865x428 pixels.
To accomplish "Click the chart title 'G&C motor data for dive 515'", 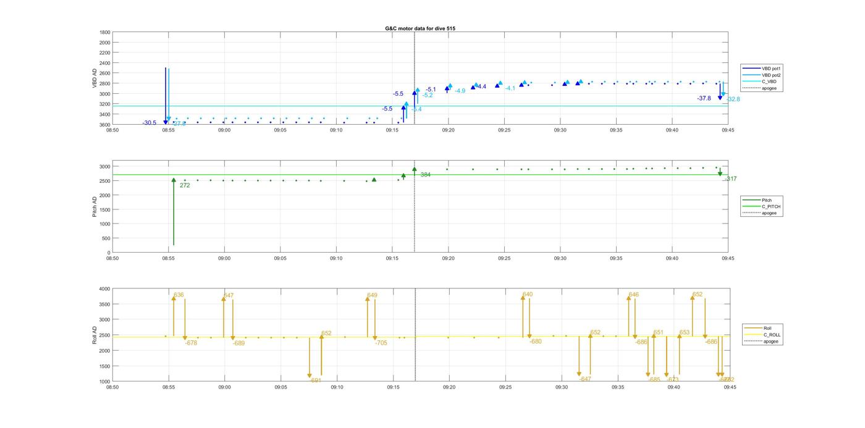I will coord(420,28).
